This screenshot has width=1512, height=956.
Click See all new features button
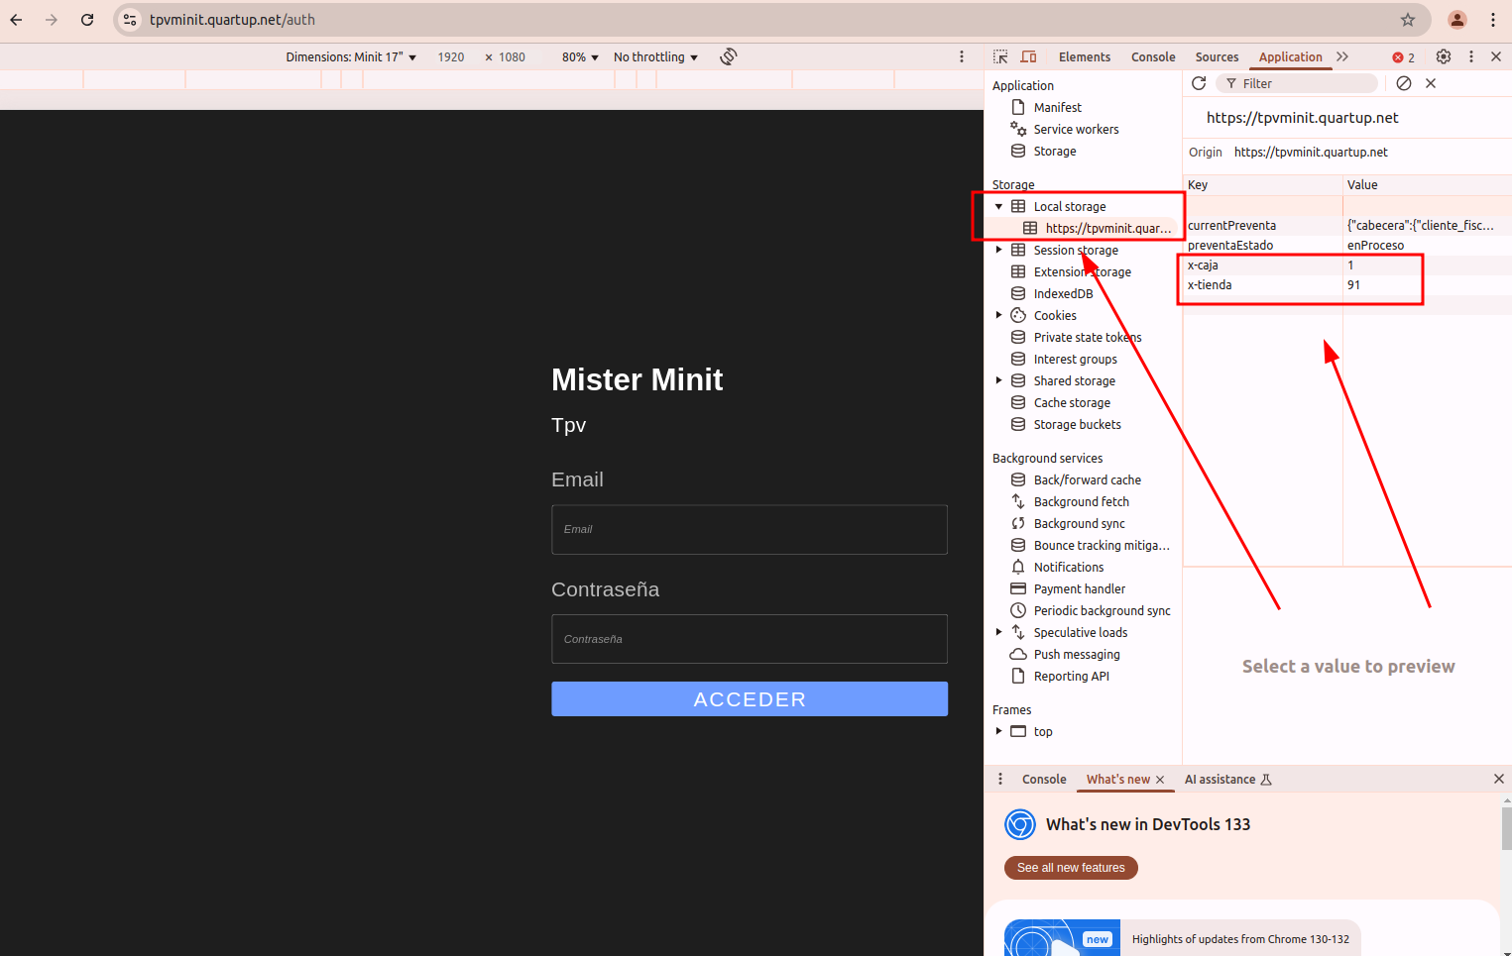pos(1071,868)
